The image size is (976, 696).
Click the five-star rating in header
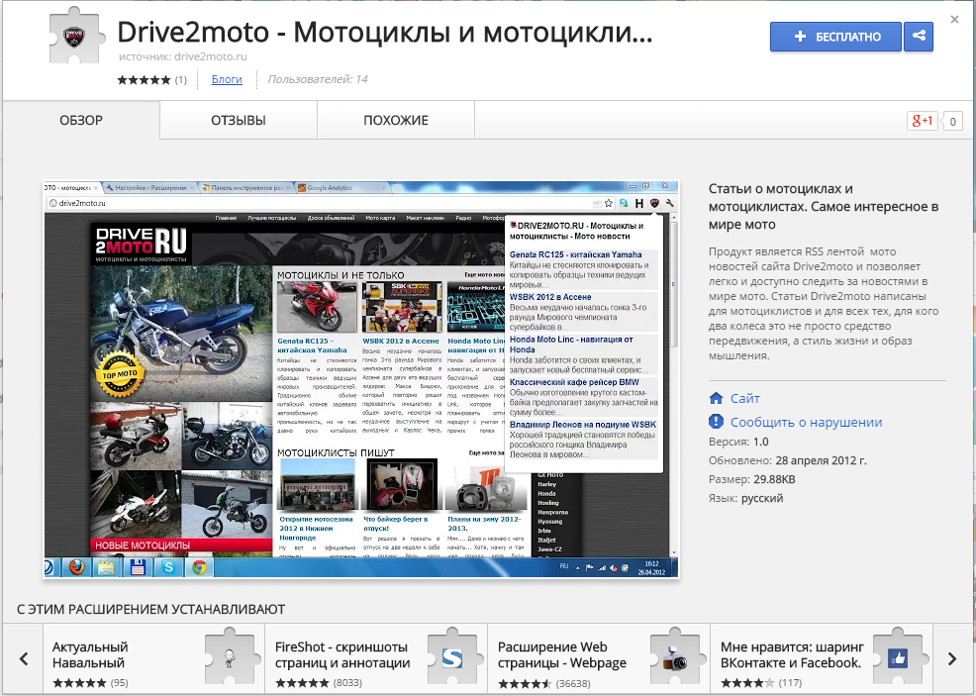[x=144, y=79]
